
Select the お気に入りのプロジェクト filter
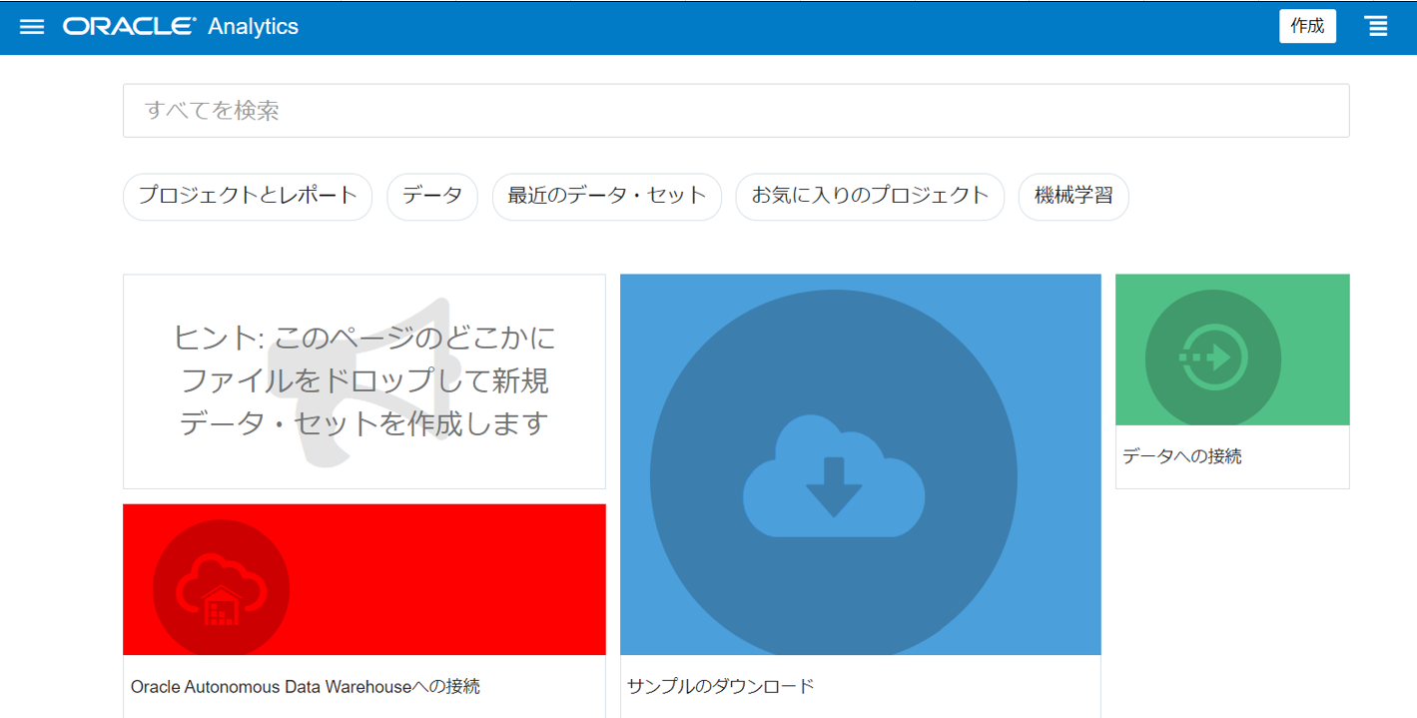869,197
